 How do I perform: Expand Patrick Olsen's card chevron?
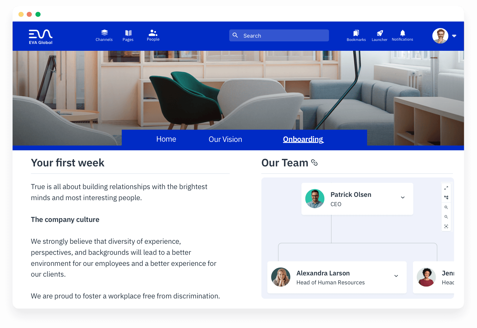(x=403, y=197)
